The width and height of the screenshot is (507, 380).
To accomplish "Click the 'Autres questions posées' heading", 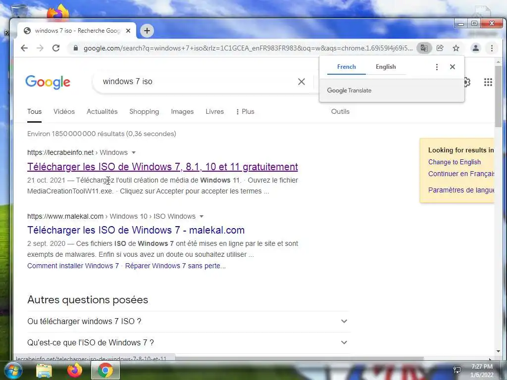I will 88,300.
